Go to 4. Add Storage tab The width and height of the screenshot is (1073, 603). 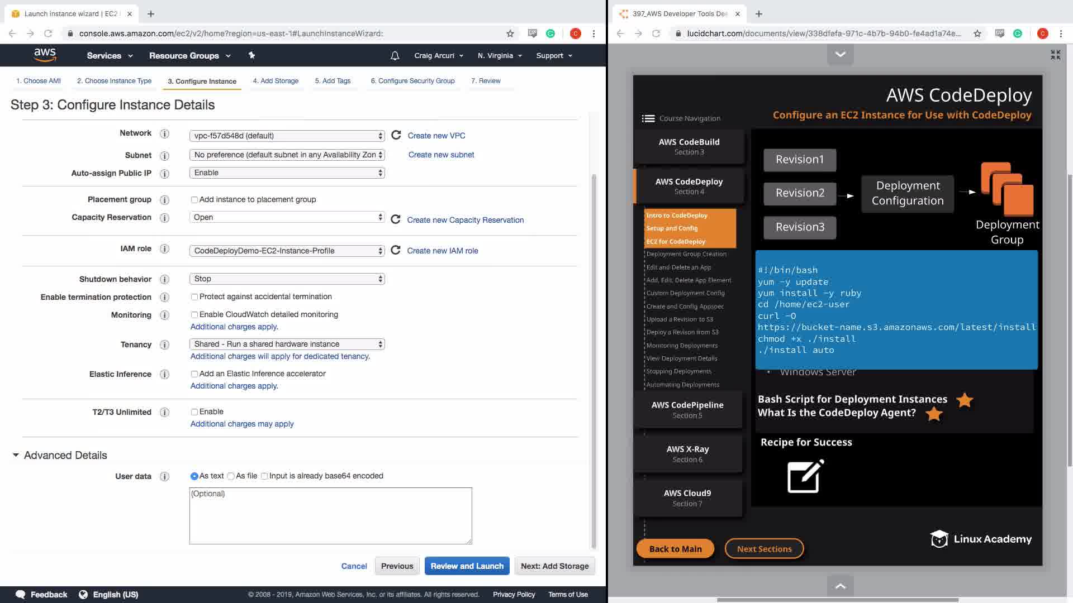click(276, 81)
